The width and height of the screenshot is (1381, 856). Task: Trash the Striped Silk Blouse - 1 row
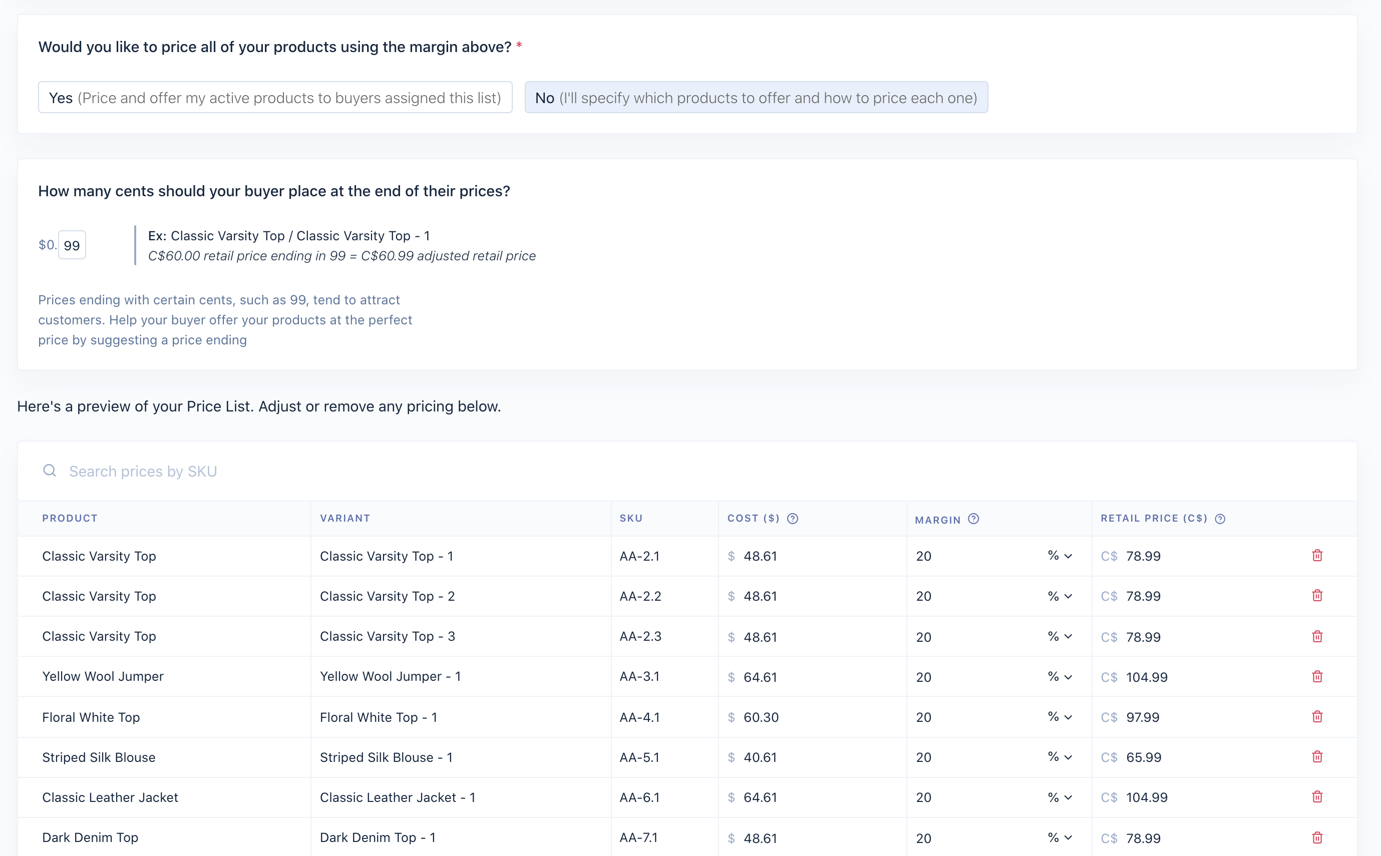pyautogui.click(x=1317, y=757)
